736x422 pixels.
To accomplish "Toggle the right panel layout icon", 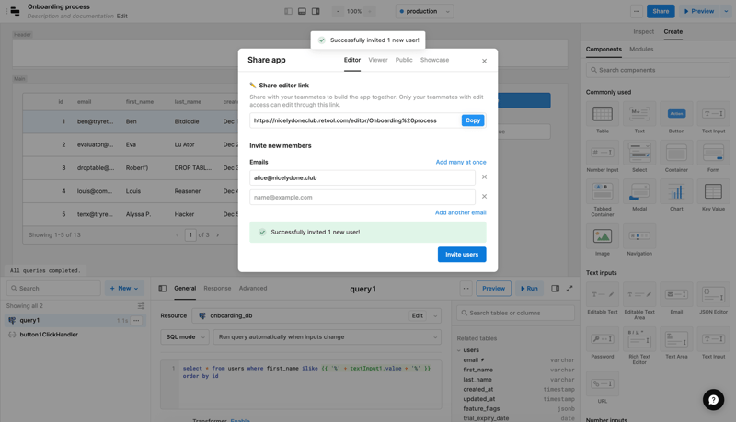I will (x=316, y=11).
